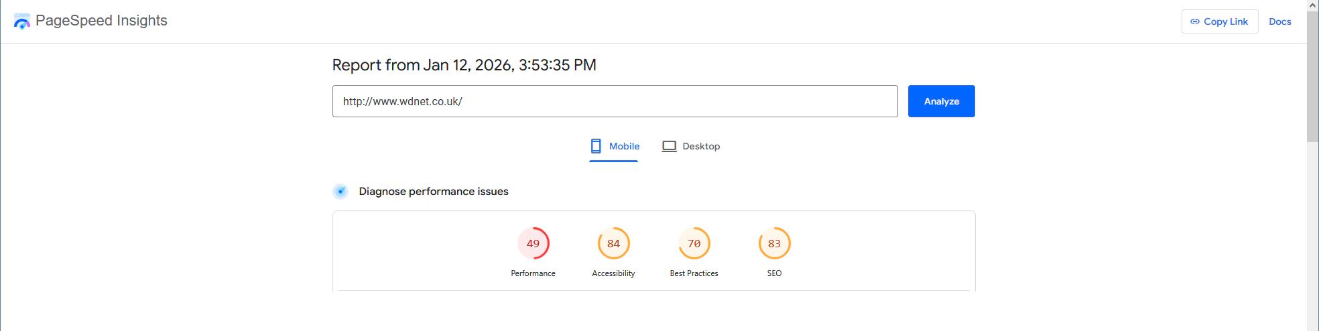Click the report date heading text
The width and height of the screenshot is (1319, 331).
point(464,65)
